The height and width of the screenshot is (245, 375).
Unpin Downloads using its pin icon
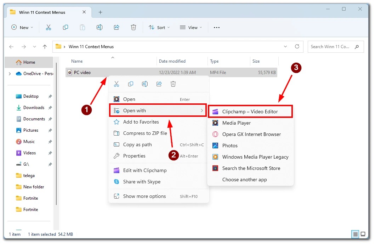[x=50, y=108]
